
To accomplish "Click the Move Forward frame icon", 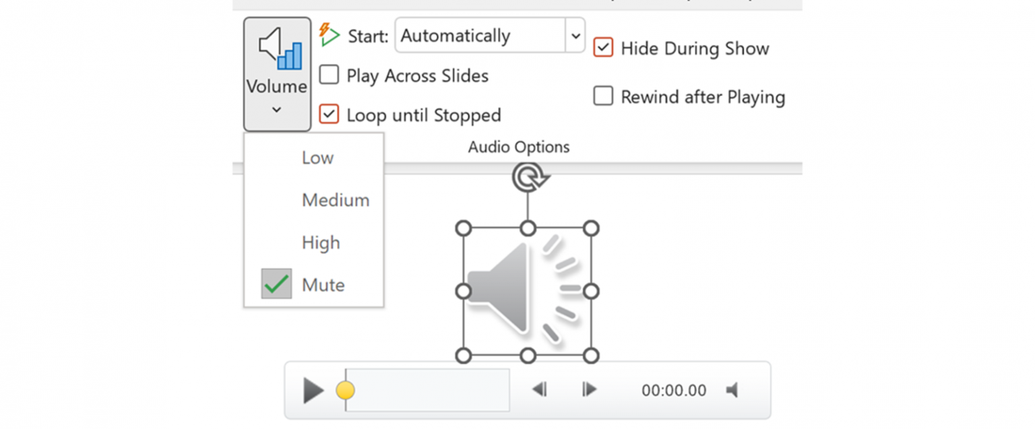I will tap(588, 389).
